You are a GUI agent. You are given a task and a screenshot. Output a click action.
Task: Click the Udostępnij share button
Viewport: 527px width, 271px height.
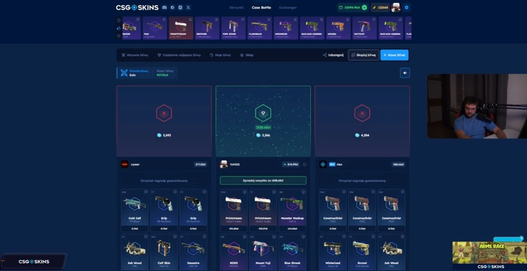(333, 55)
